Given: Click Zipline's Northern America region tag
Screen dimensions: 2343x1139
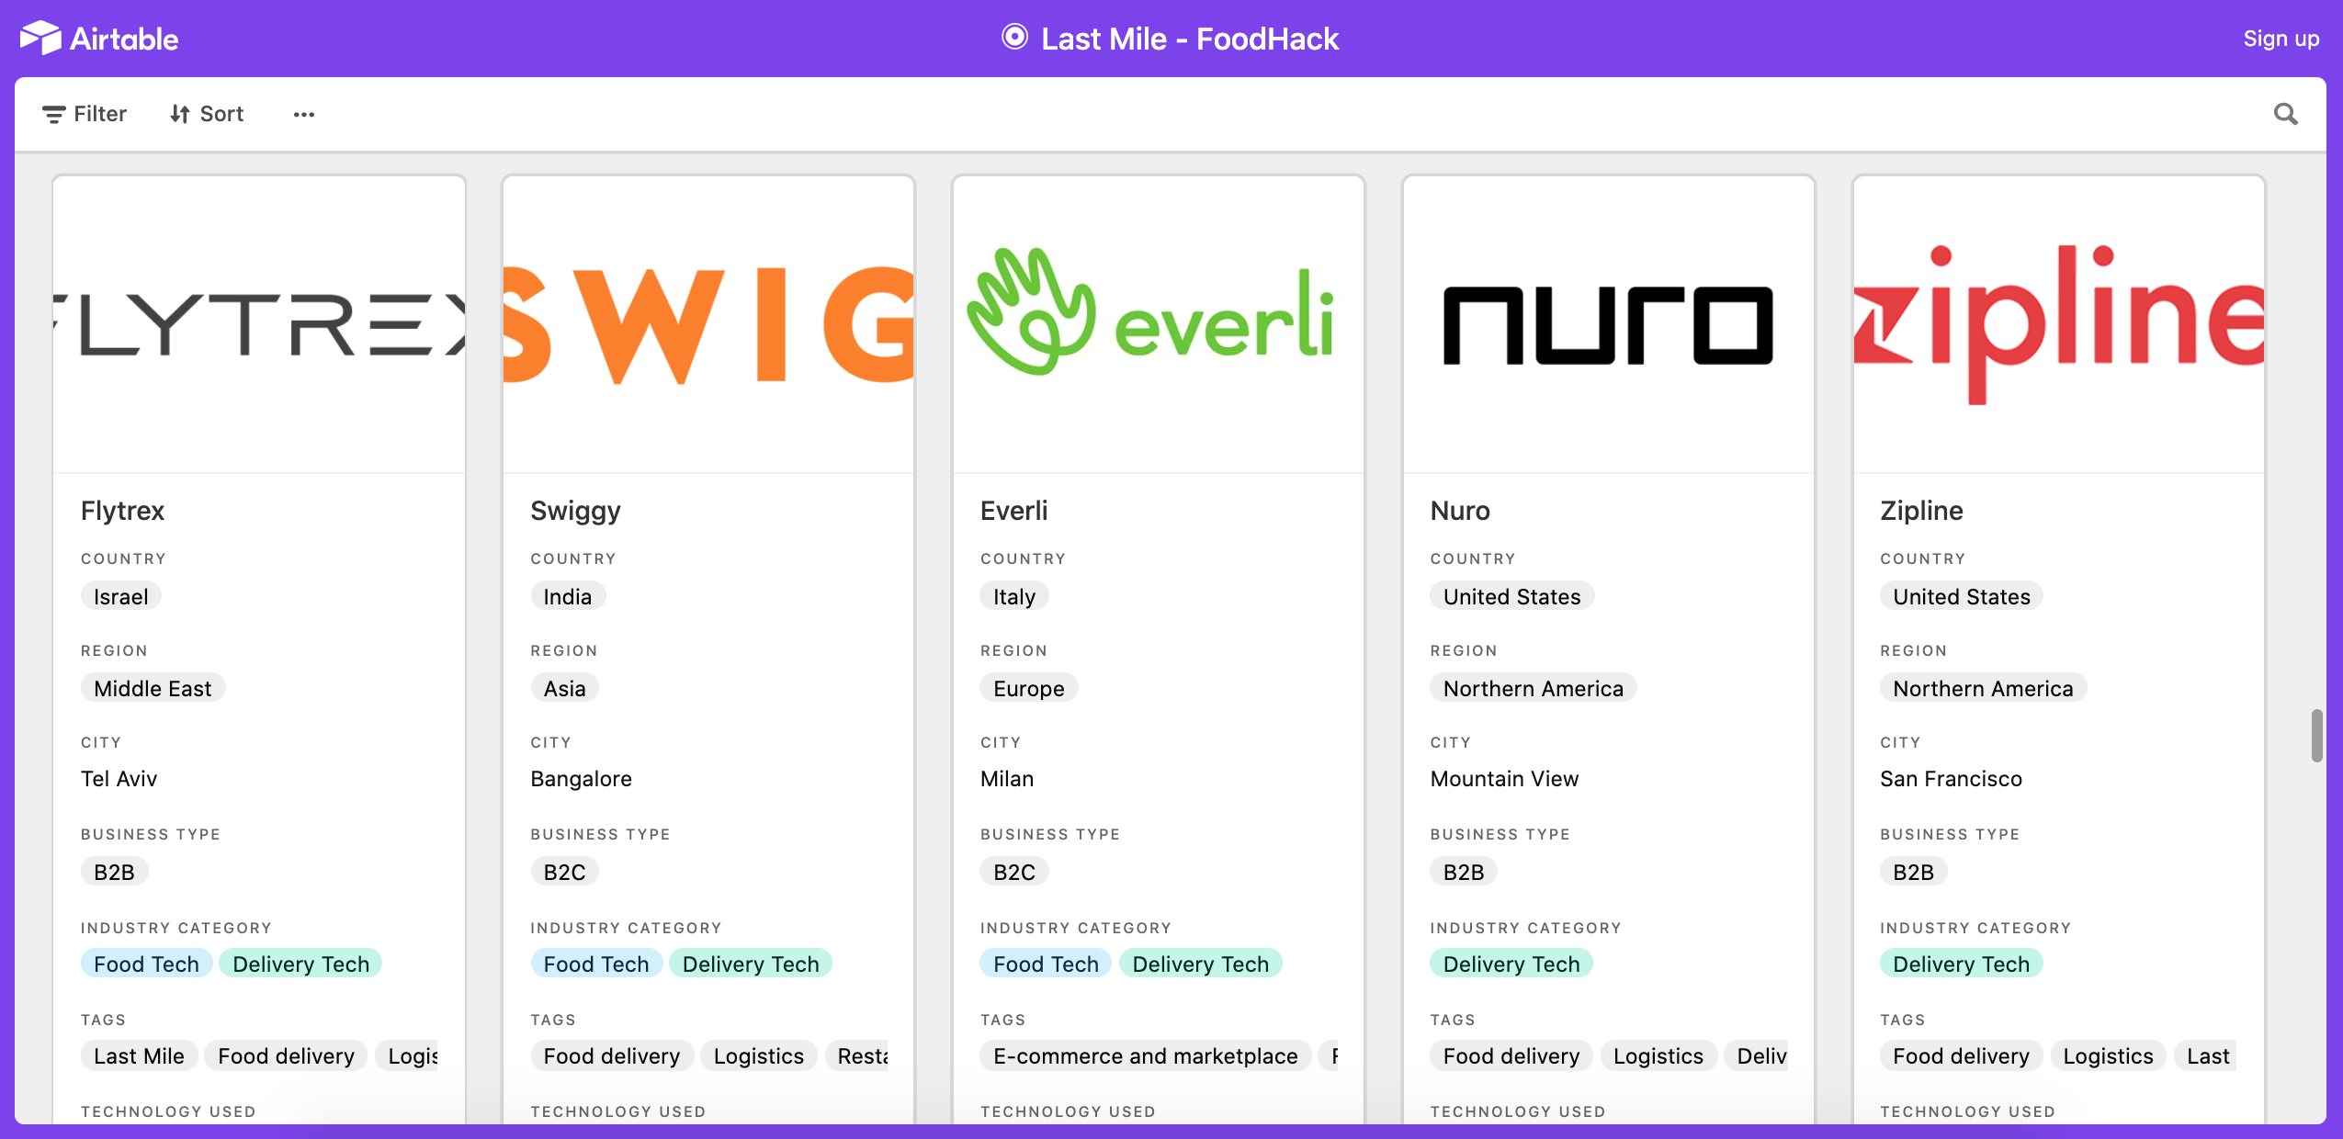Looking at the screenshot, I should (x=1982, y=688).
